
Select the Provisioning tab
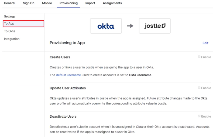tap(68, 3)
